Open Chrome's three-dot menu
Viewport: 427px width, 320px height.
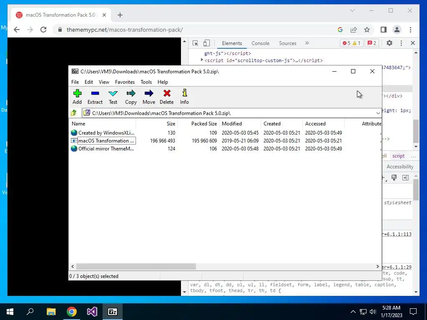[410, 30]
